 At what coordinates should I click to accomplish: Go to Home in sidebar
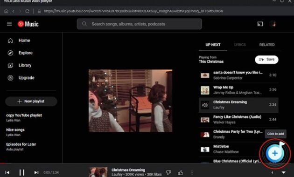[x=24, y=41]
